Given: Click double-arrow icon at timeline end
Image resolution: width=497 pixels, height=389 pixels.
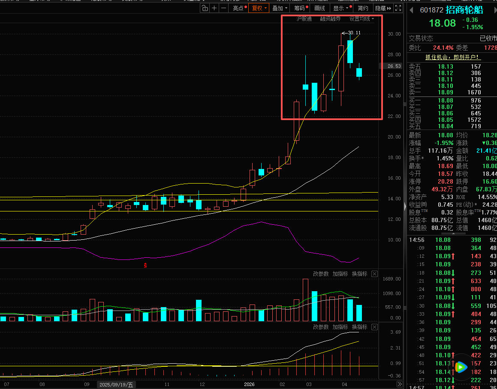Looking at the screenshot, I should [x=399, y=384].
